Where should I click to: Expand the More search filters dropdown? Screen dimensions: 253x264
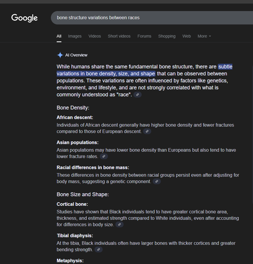coord(204,36)
